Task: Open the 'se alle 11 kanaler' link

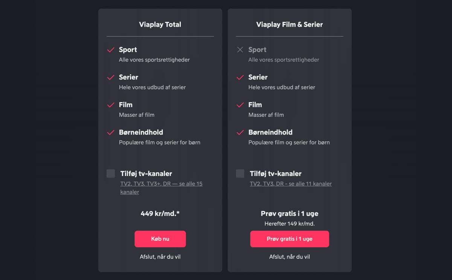Action: (290, 184)
